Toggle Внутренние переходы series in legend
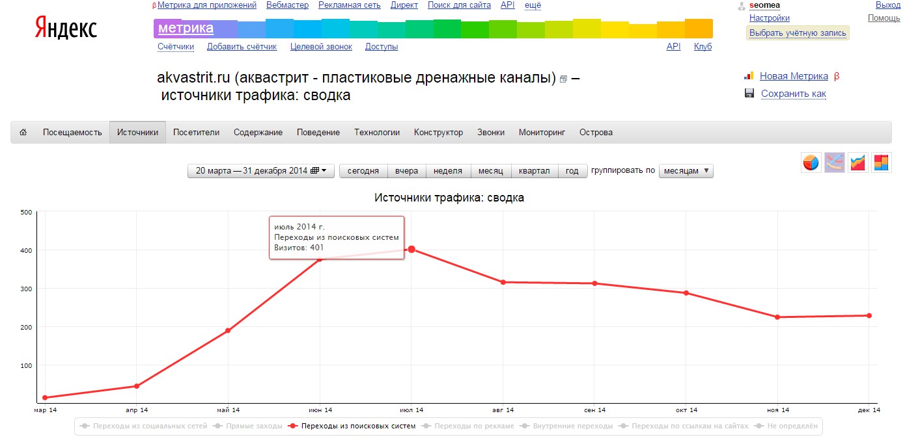 point(566,426)
